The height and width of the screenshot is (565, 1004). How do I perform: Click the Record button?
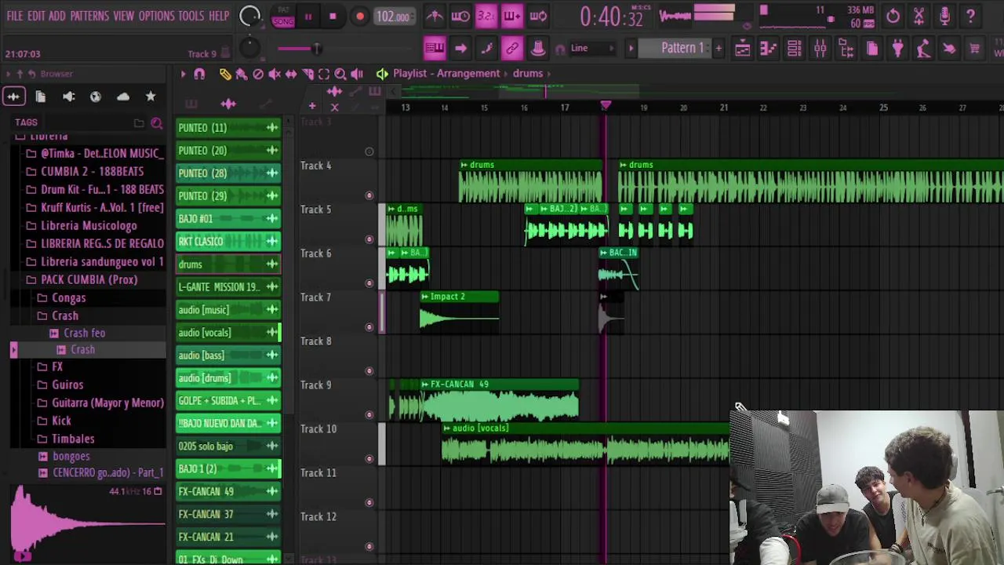click(359, 16)
